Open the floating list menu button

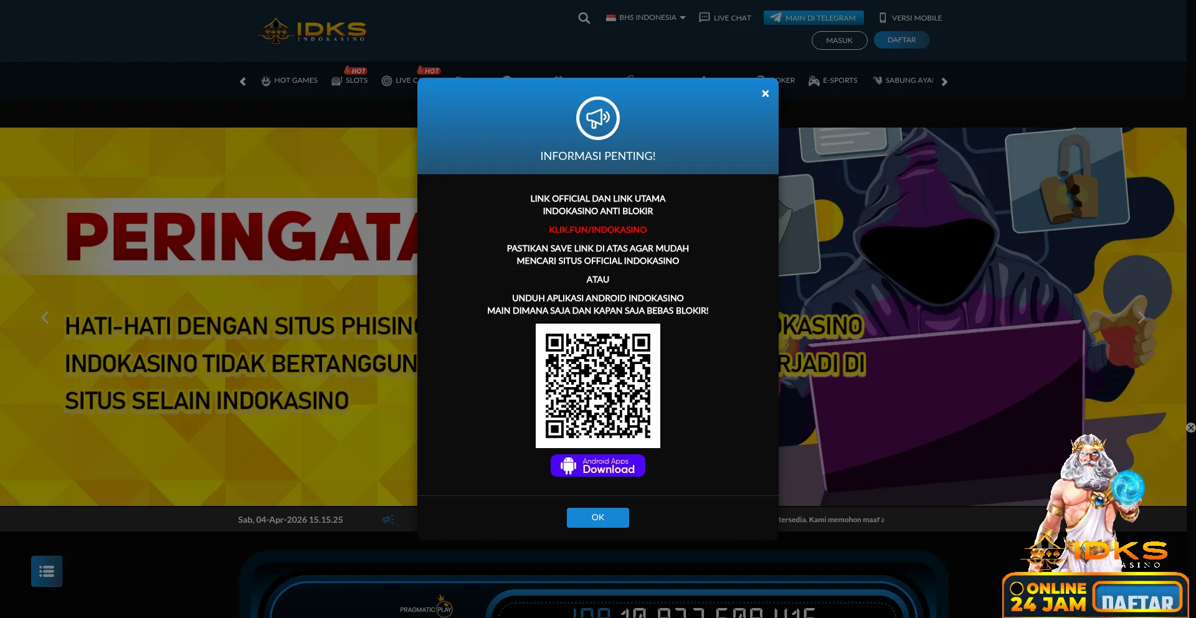point(47,571)
